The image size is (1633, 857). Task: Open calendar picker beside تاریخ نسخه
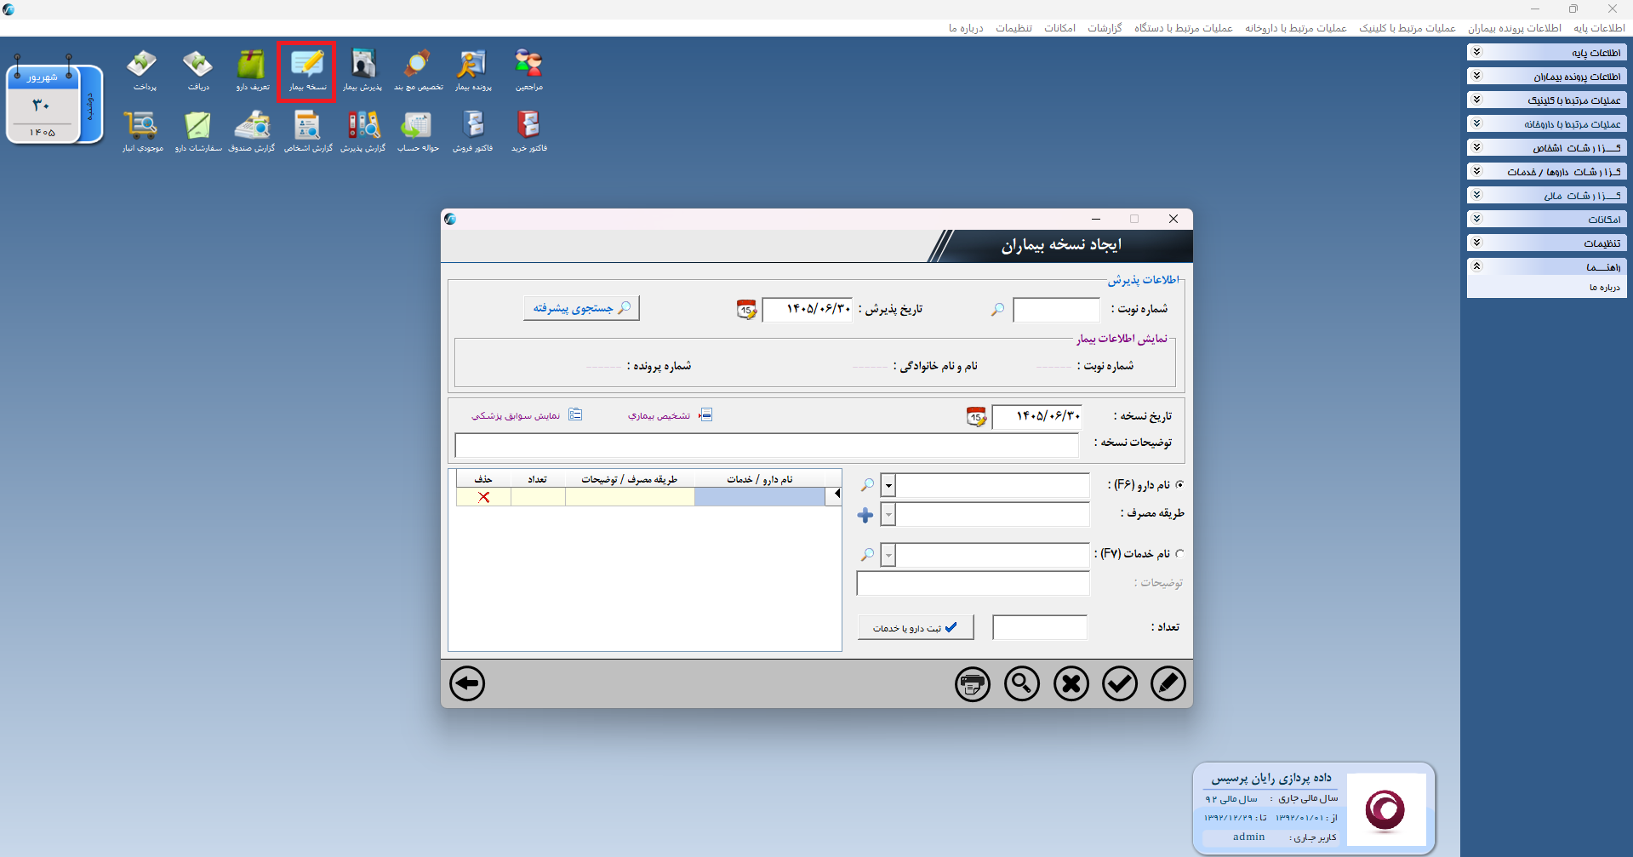click(976, 416)
